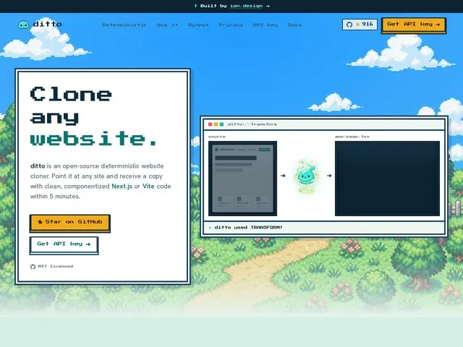Click Get API key button in hero card
This screenshot has width=463, height=347.
point(64,245)
